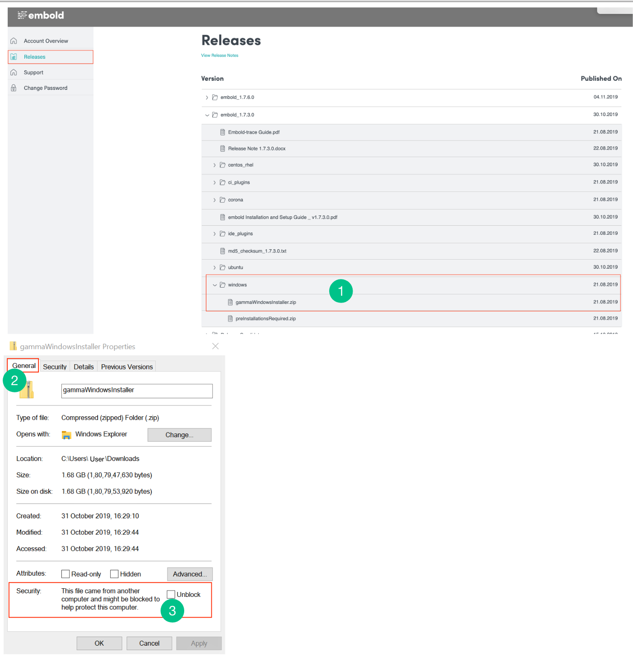Click the md5_checksum file icon
This screenshot has height=661, width=633.
point(223,251)
